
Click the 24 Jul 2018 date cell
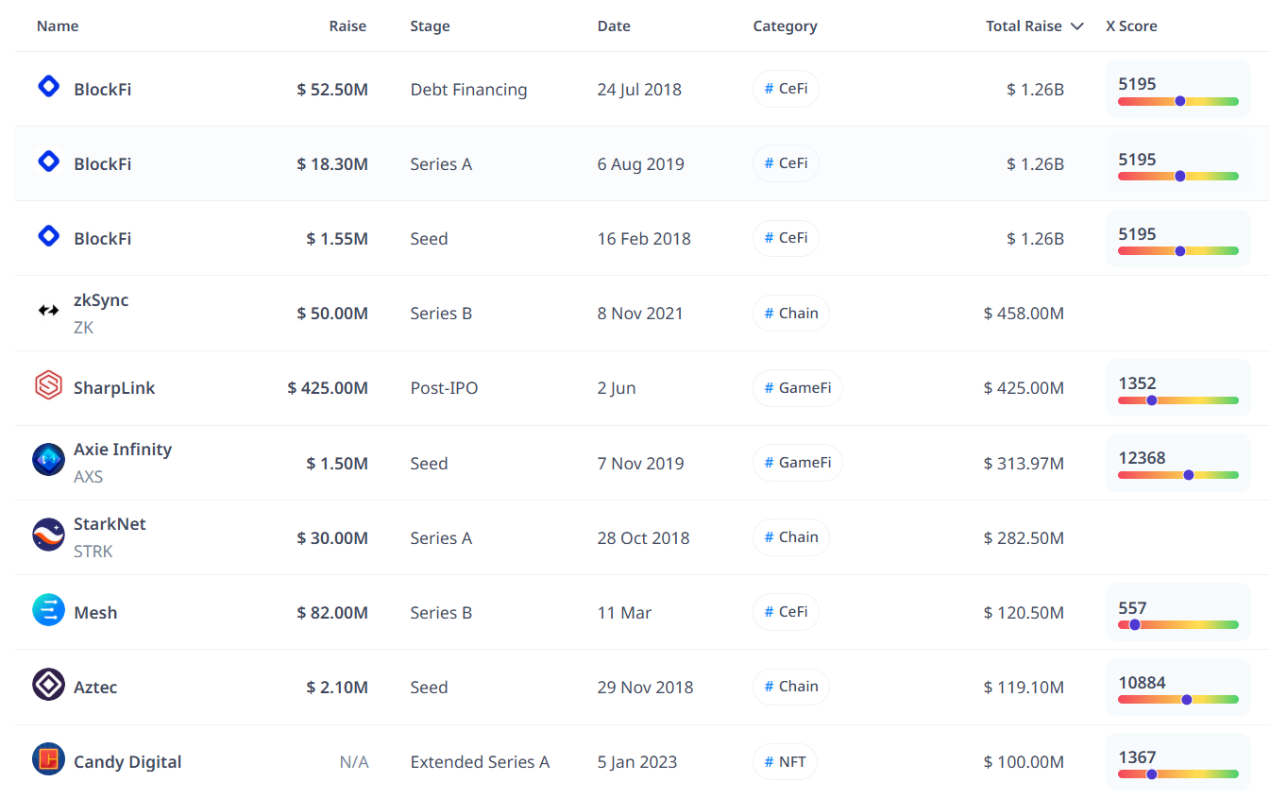(639, 90)
